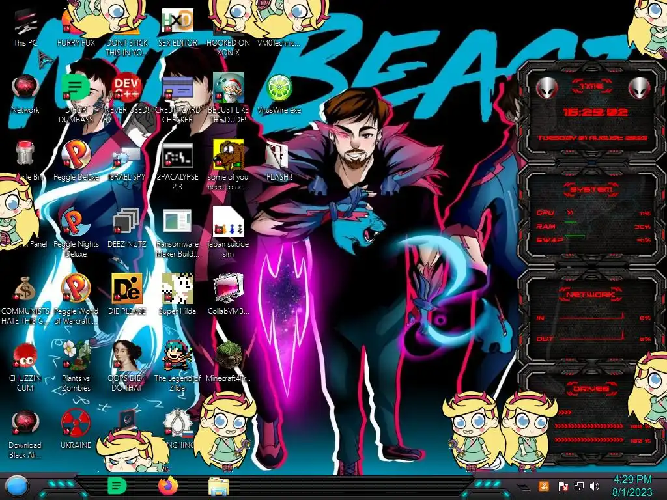This screenshot has height=500, width=667.
Task: Click the TIME widget header
Action: coord(591,86)
